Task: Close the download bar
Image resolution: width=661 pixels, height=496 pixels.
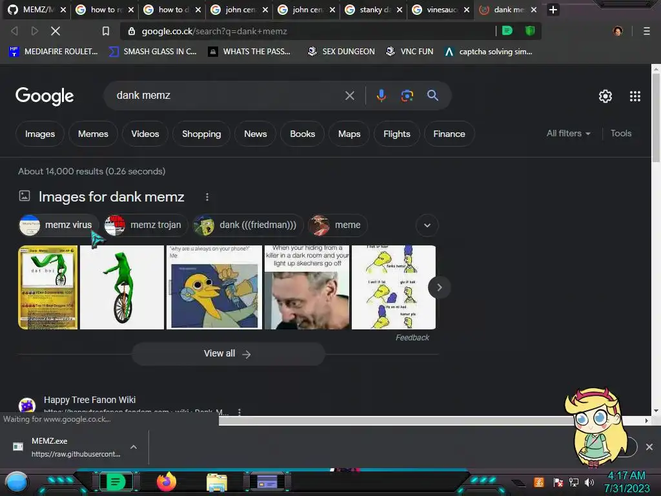Action: (649, 447)
